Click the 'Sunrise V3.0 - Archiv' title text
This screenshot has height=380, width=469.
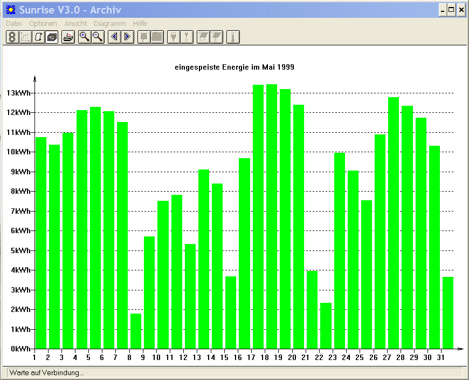coord(70,10)
